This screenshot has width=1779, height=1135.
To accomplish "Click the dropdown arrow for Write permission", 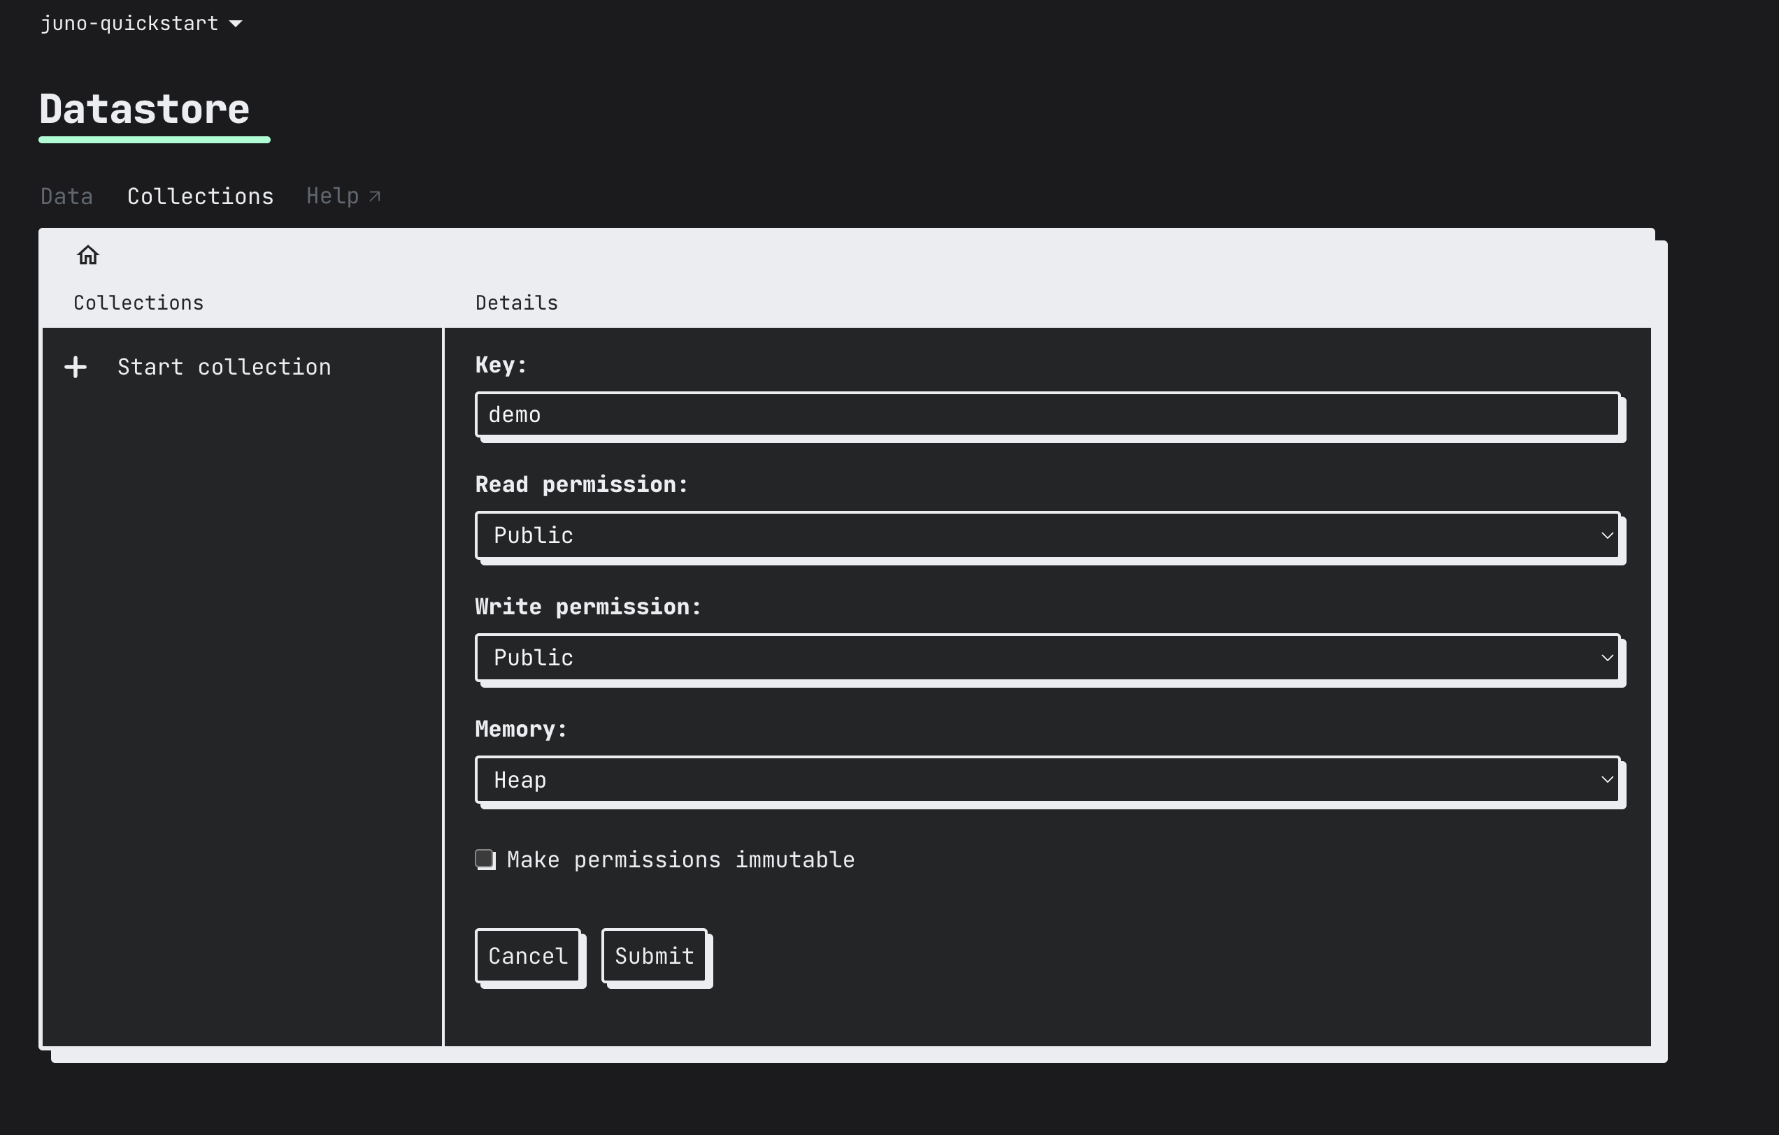I will point(1608,657).
